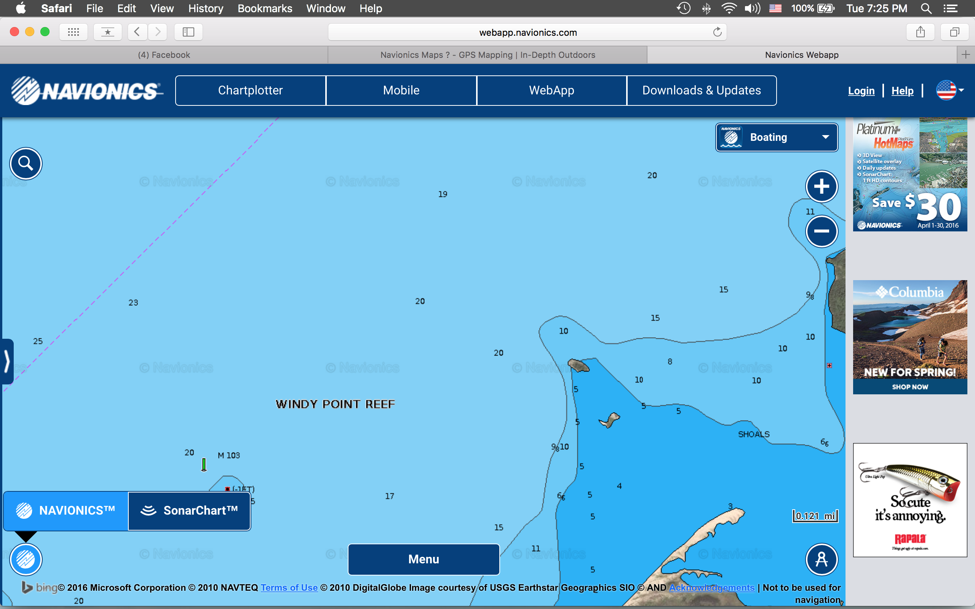This screenshot has height=609, width=975.
Task: Open the Bluetooth status icon
Action: [x=706, y=8]
